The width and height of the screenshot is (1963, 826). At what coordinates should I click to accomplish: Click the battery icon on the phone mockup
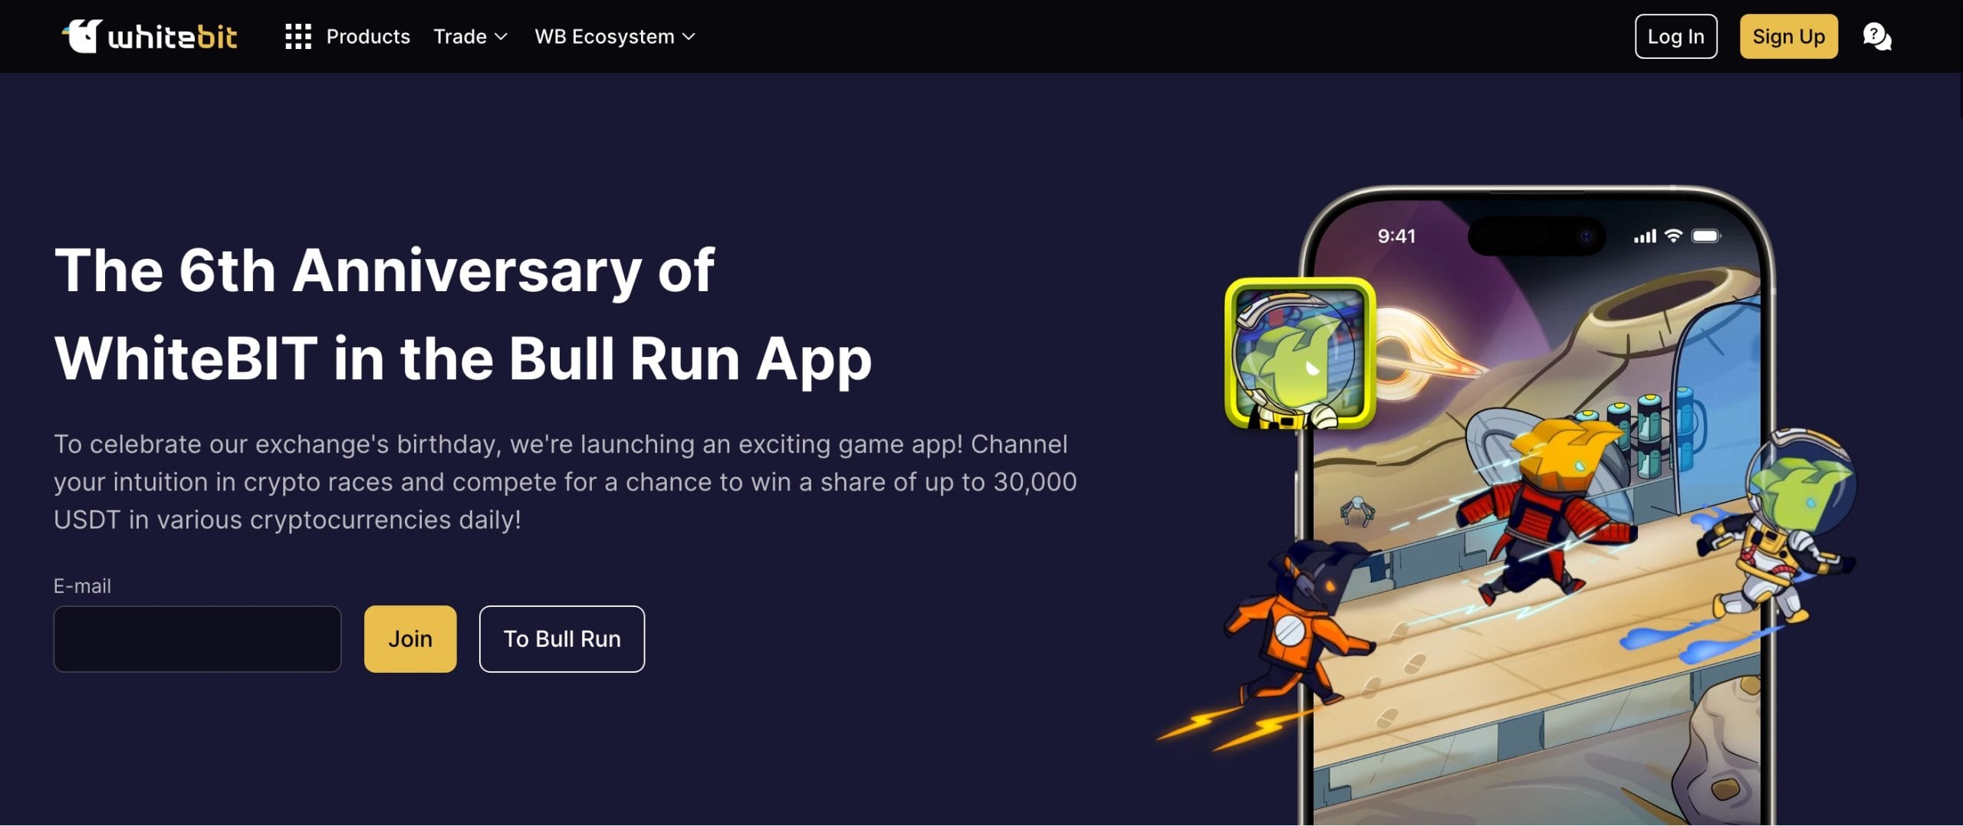1706,236
